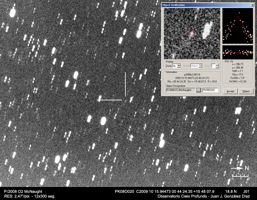257x200 pixels.
Task: Close the Object Verification dialog
Action: [x=252, y=5]
